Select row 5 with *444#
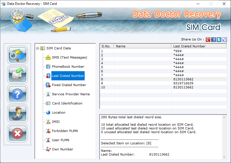 163,67
